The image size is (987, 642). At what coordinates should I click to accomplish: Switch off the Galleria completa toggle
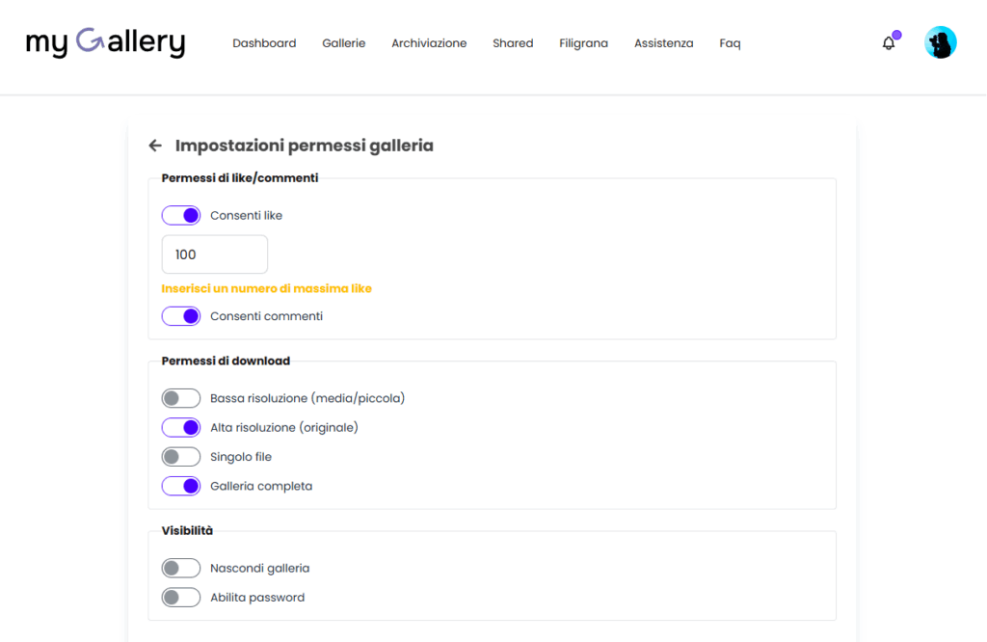tap(181, 486)
